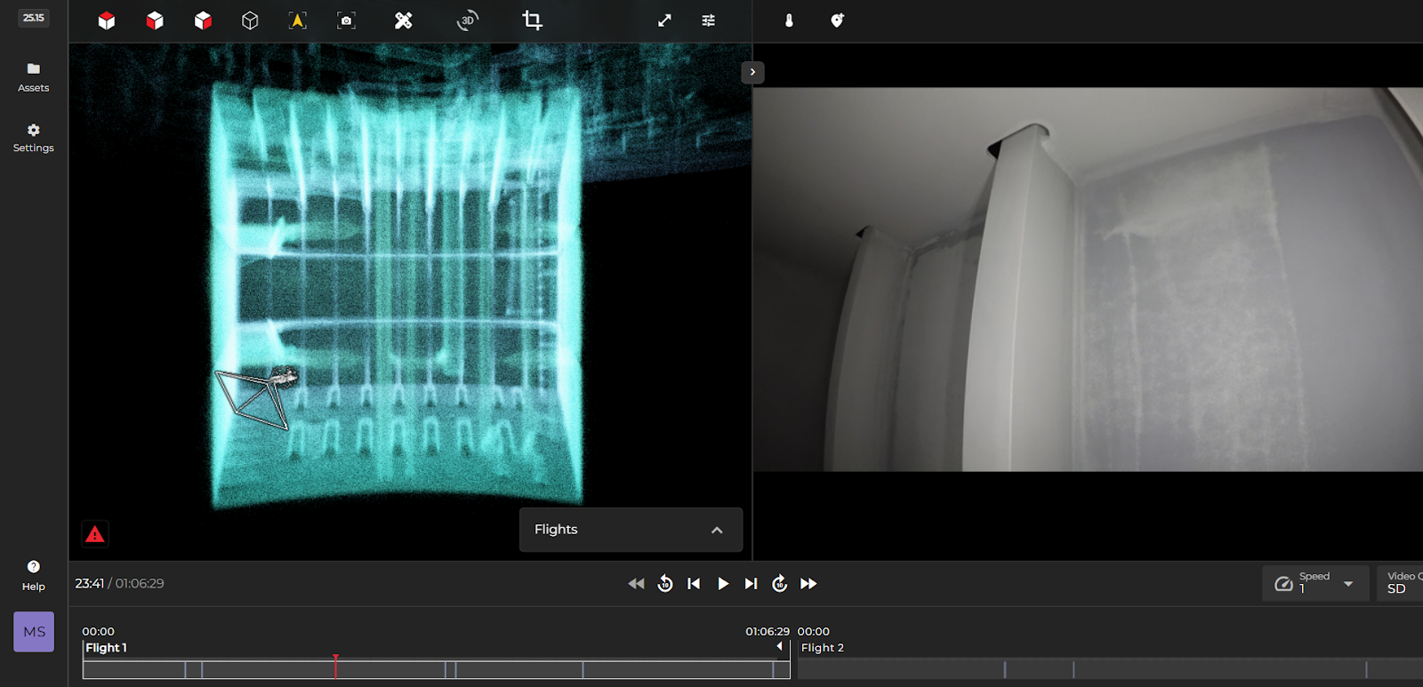
Task: Click the expand fullscreen arrows icon
Action: click(664, 20)
